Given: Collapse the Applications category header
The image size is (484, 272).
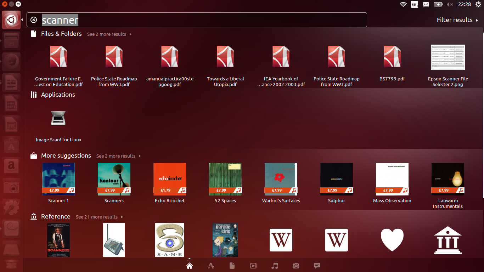Looking at the screenshot, I should click(x=53, y=95).
